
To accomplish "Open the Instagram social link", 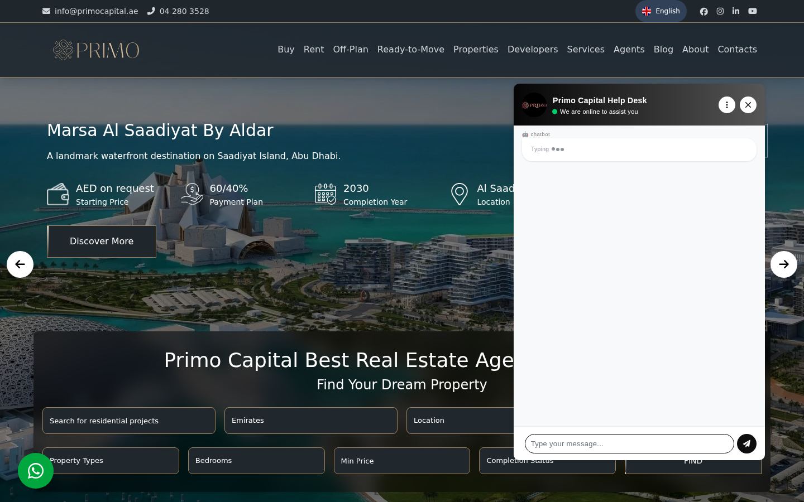I will point(720,11).
